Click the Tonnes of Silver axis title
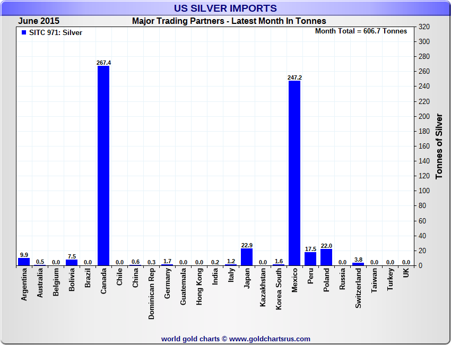451x345 pixels. (439, 146)
